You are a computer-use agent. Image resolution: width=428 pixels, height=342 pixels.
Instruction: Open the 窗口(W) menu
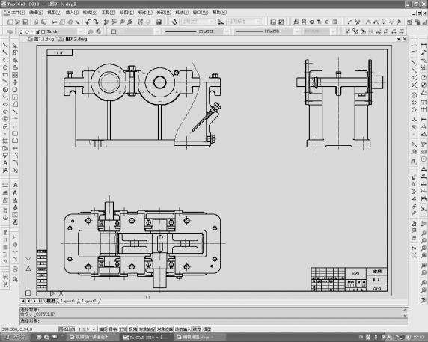pyautogui.click(x=201, y=13)
